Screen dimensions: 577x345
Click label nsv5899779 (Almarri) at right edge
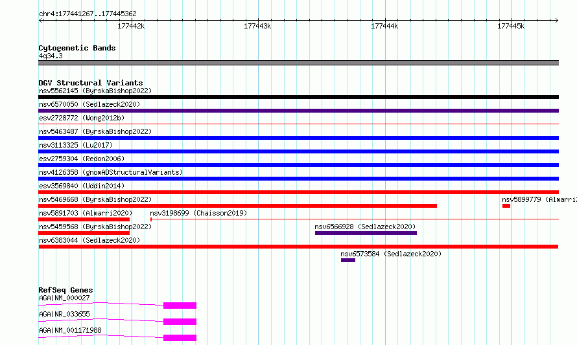tap(539, 199)
